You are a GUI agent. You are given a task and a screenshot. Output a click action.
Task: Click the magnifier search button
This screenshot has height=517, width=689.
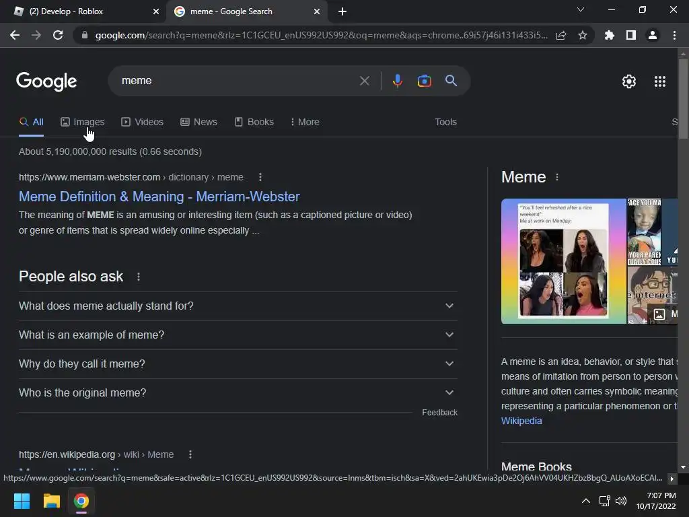[x=451, y=81]
